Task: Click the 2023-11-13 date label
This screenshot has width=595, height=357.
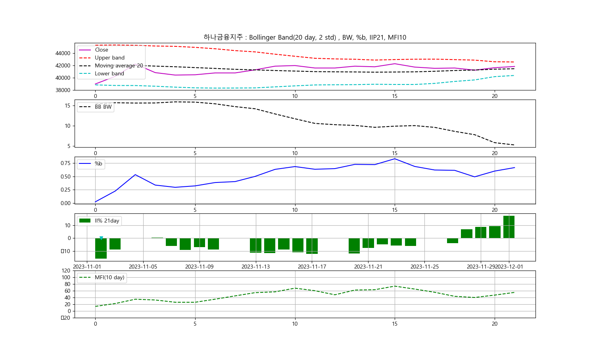Action: tap(256, 267)
